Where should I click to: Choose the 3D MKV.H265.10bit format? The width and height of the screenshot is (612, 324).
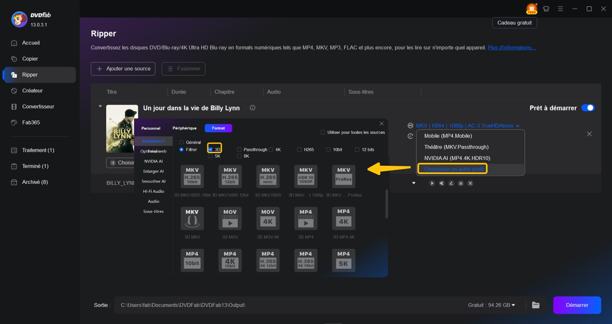pos(192,177)
